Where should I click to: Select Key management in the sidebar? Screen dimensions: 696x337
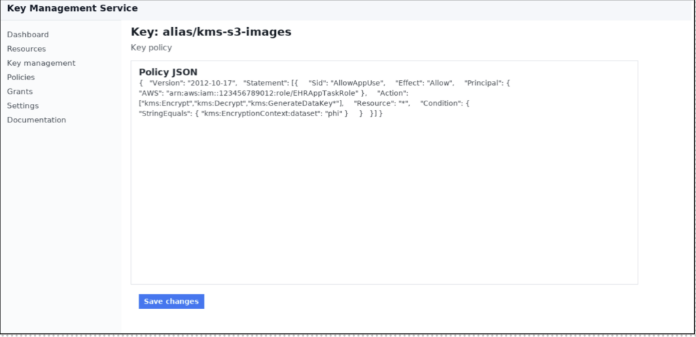[41, 63]
